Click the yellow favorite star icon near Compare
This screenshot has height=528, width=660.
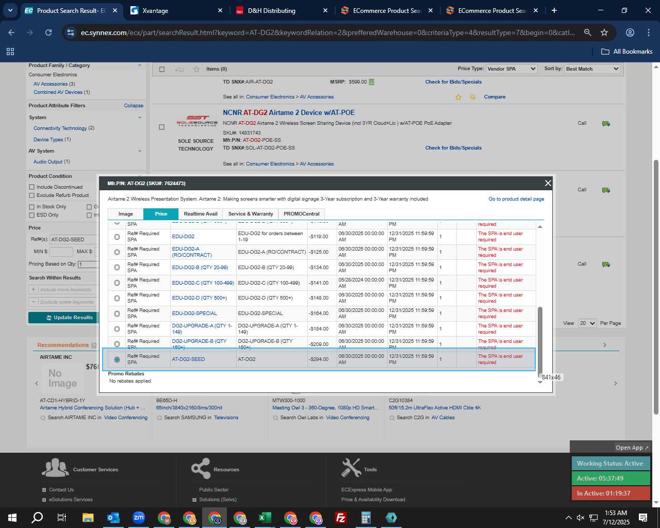[x=458, y=97]
